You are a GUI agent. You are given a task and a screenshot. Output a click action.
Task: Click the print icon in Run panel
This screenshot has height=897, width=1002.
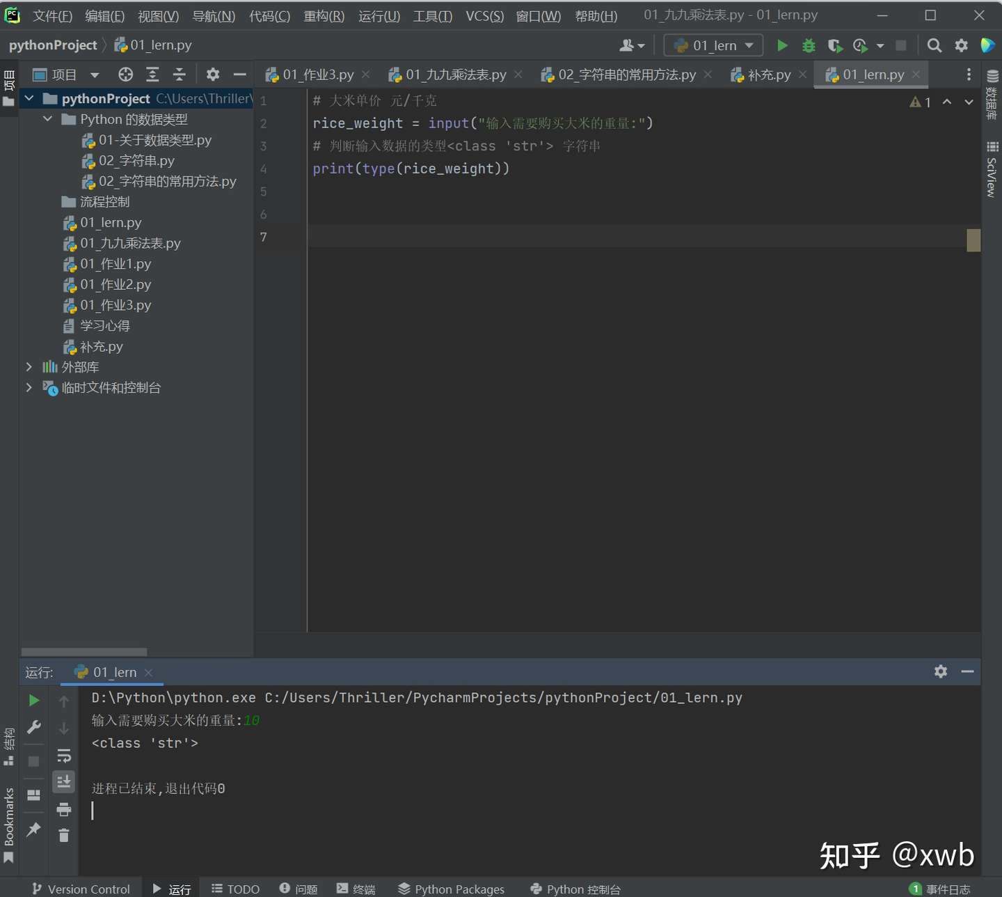pos(64,809)
